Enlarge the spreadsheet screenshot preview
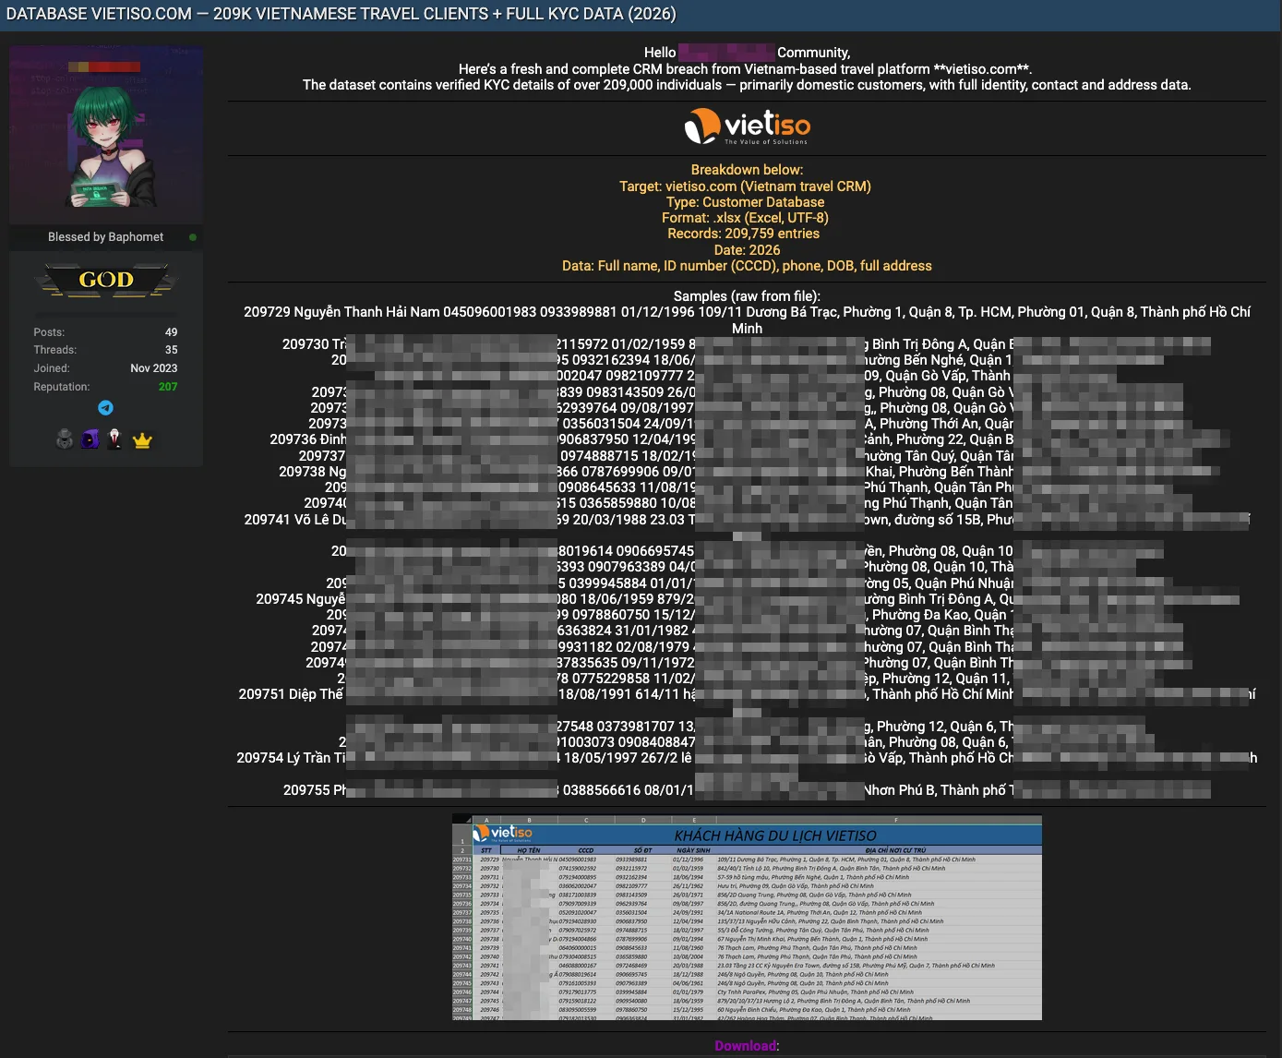The height and width of the screenshot is (1058, 1282). tap(747, 918)
